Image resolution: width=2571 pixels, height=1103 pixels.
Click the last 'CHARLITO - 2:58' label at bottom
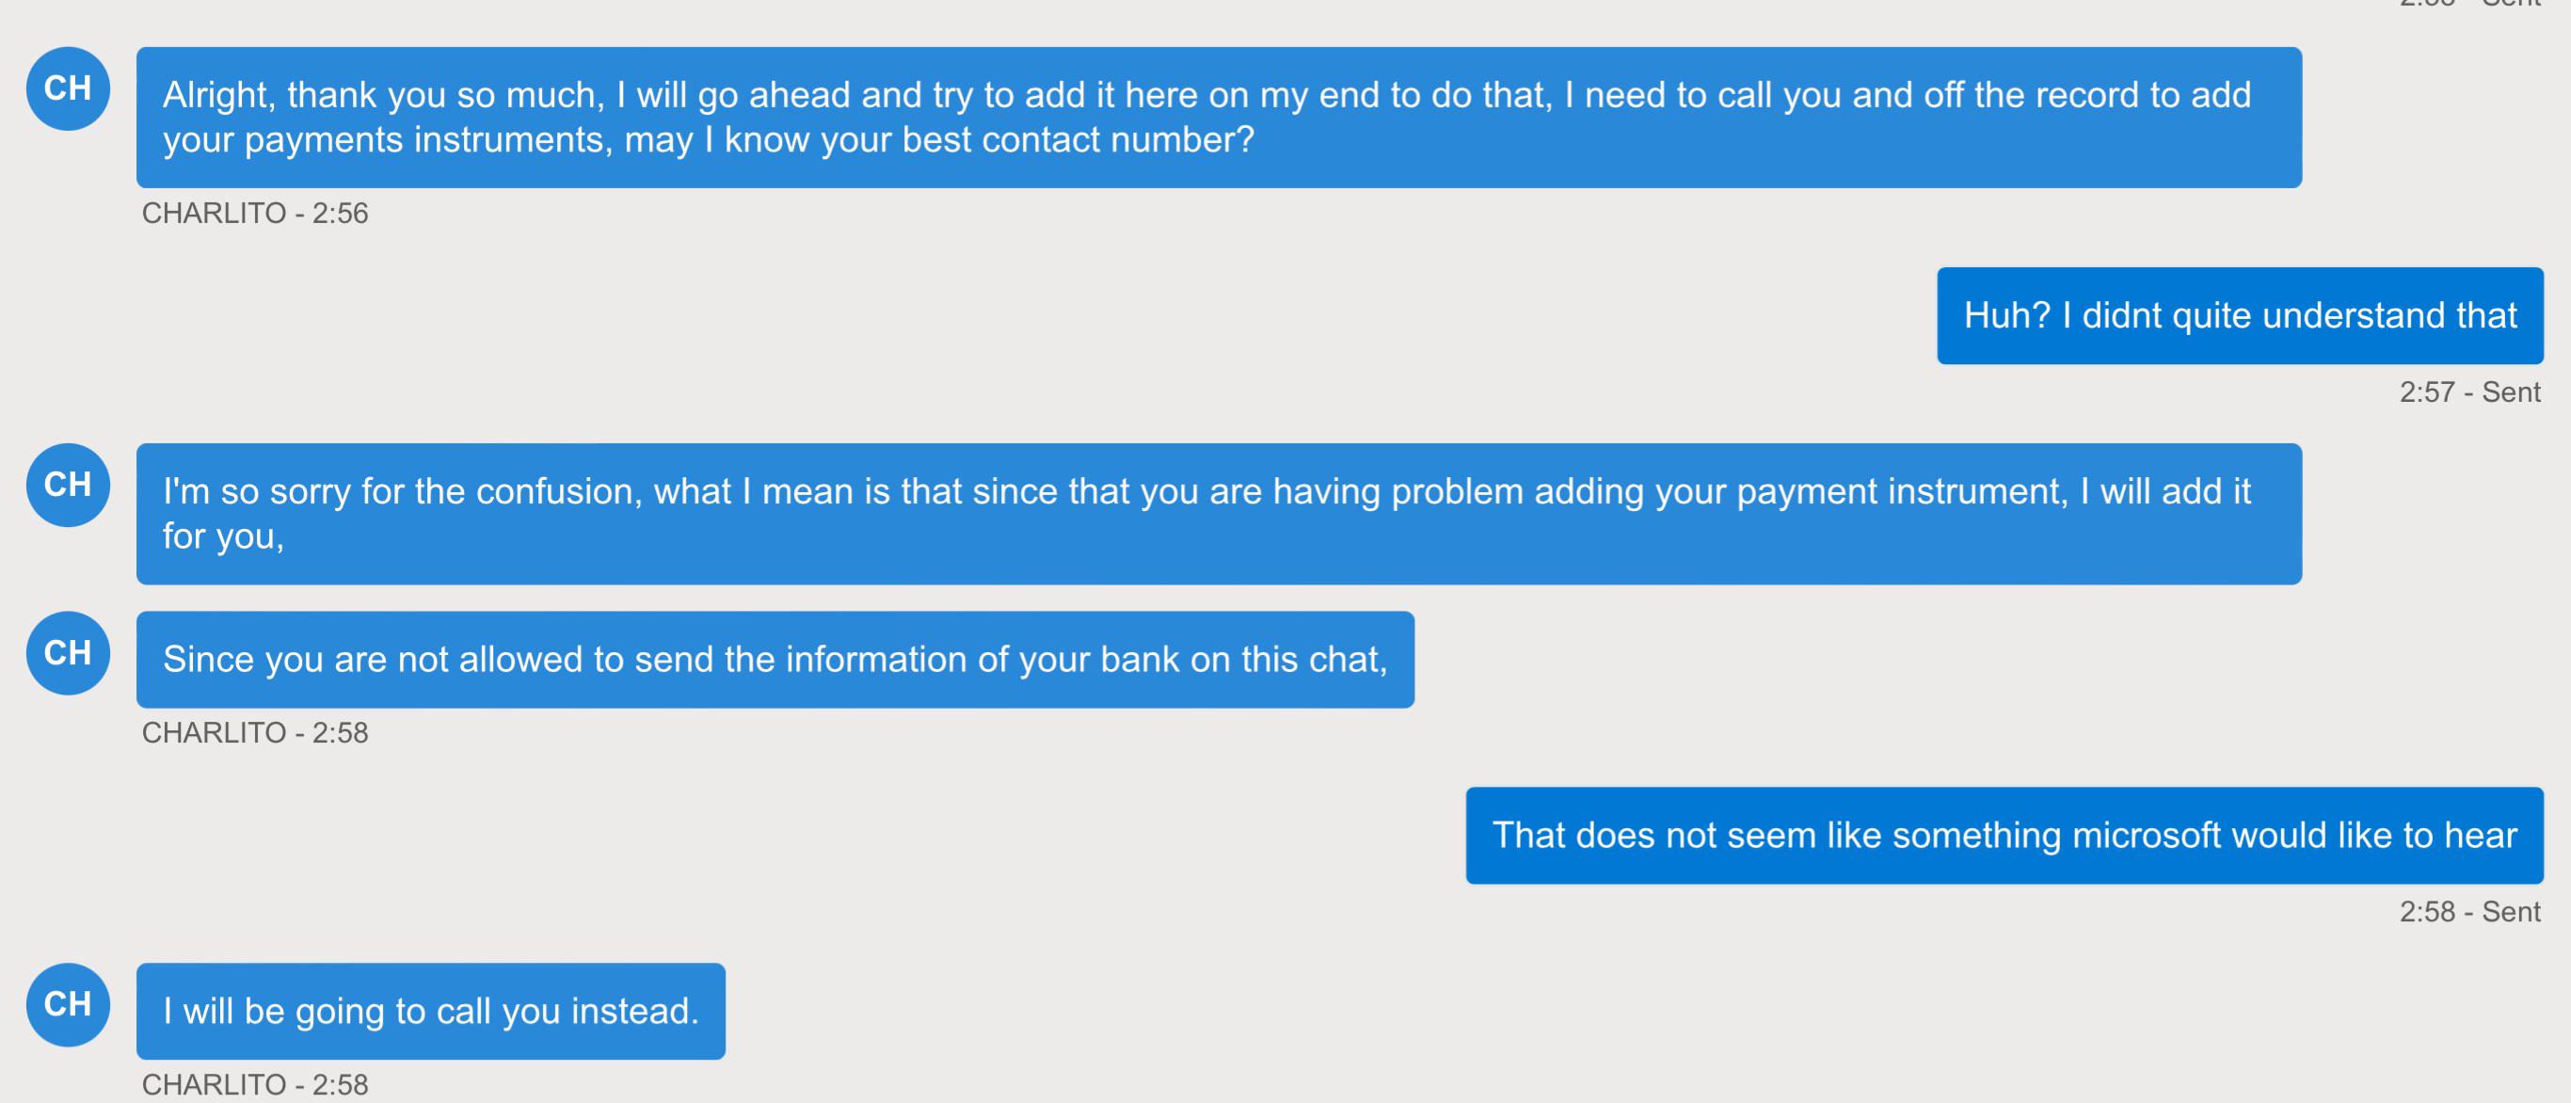254,1085
